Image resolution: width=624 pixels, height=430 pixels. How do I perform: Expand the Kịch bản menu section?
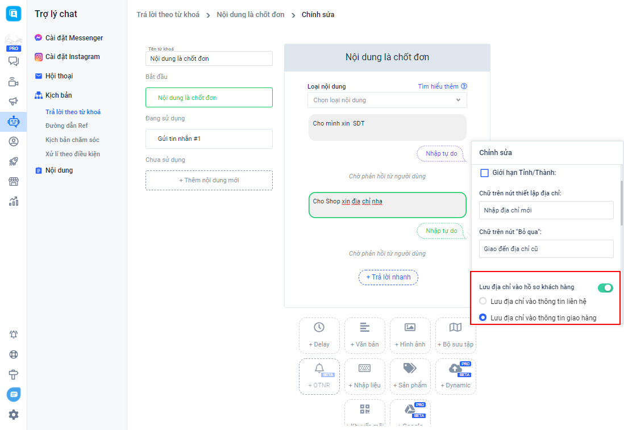pos(59,95)
